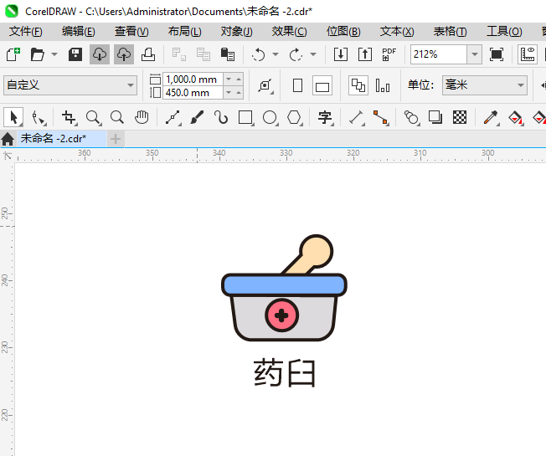
Task: Open the 编辑(E) menu
Action: point(79,32)
